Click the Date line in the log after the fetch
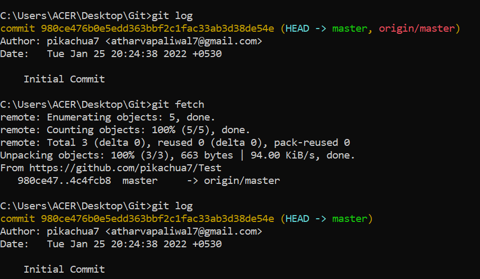This screenshot has width=480, height=279. tap(111, 244)
